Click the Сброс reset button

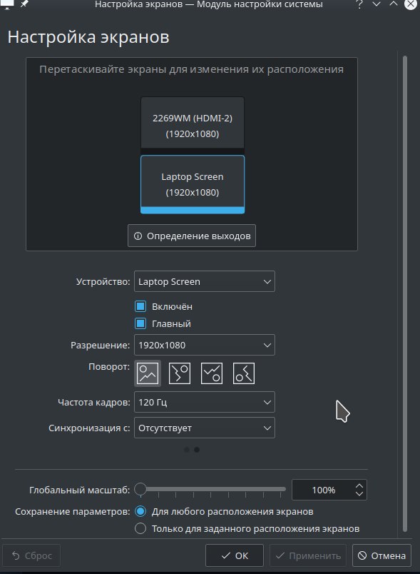[31, 555]
